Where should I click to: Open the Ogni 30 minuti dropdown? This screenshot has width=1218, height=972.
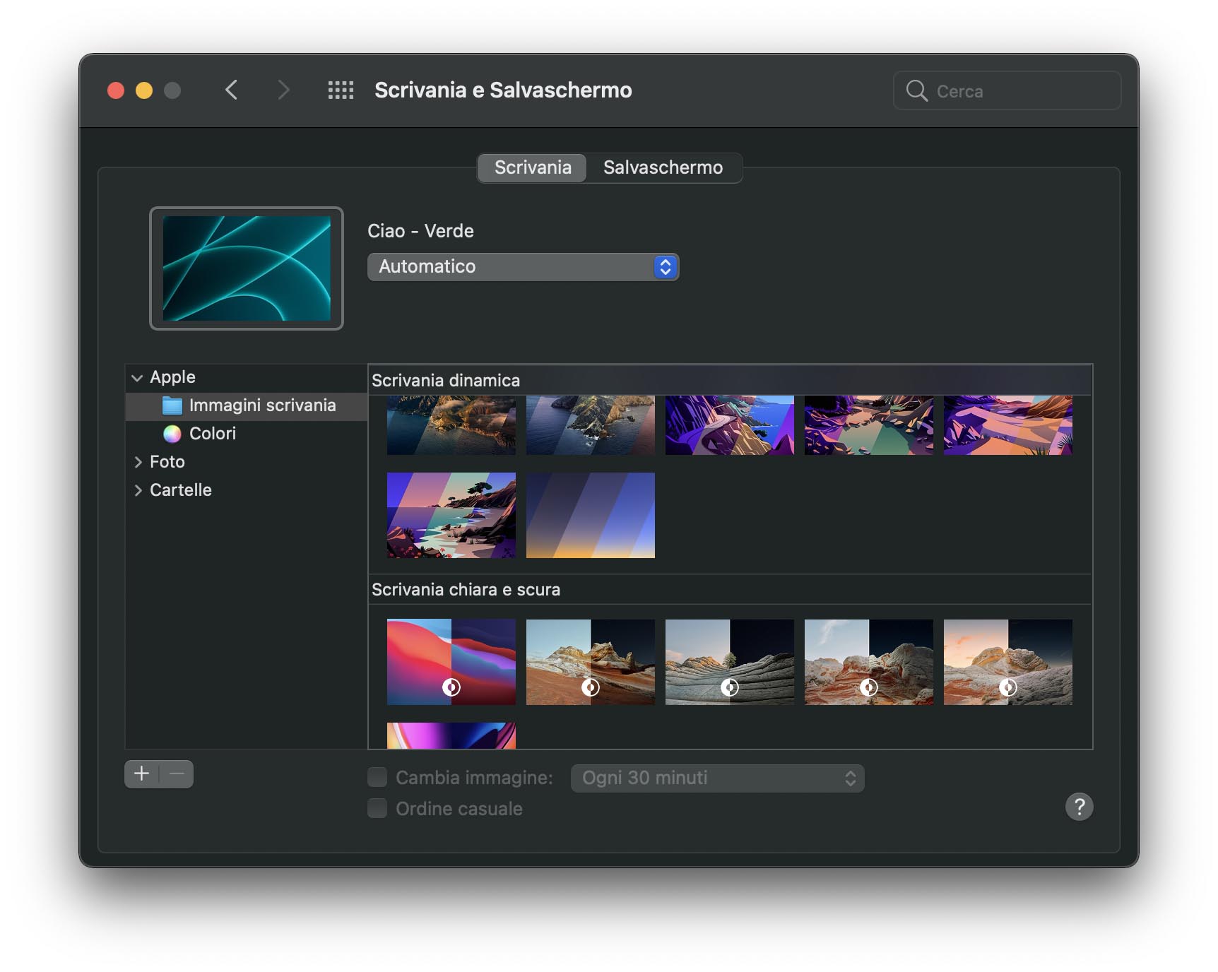point(717,778)
